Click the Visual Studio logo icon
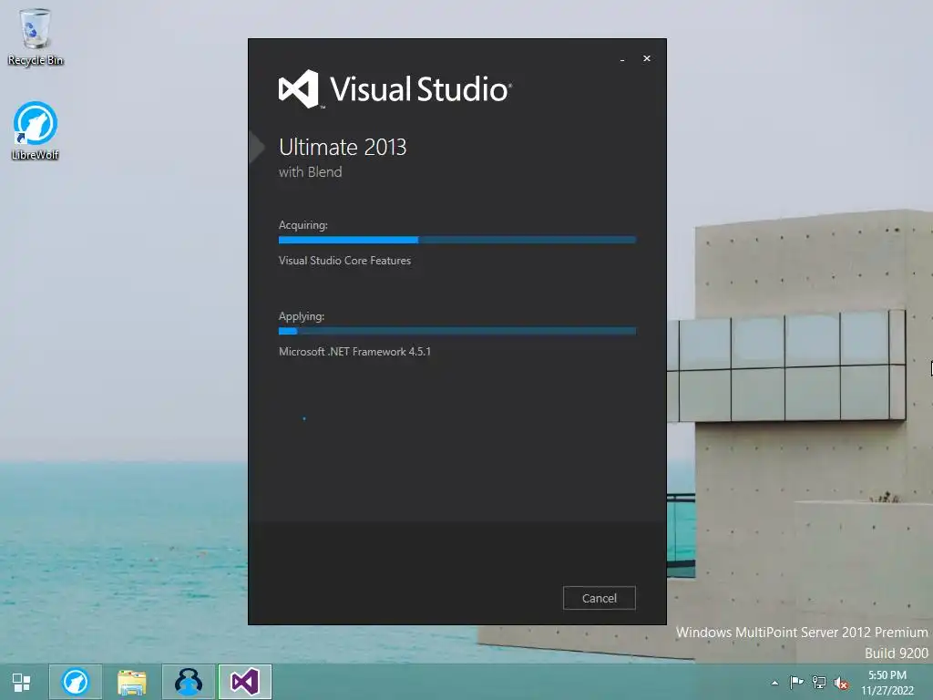This screenshot has height=700, width=933. [x=299, y=89]
